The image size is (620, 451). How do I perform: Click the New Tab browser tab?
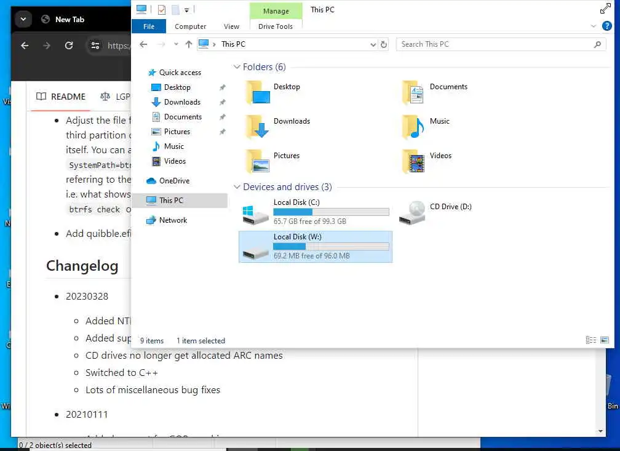point(70,20)
